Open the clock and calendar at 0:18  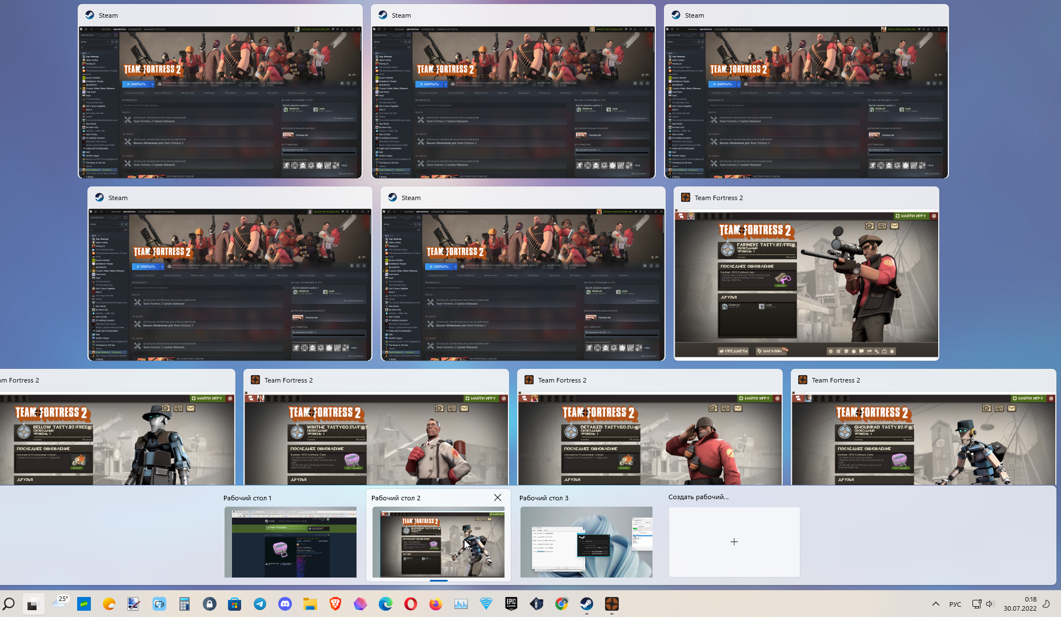click(x=1020, y=604)
